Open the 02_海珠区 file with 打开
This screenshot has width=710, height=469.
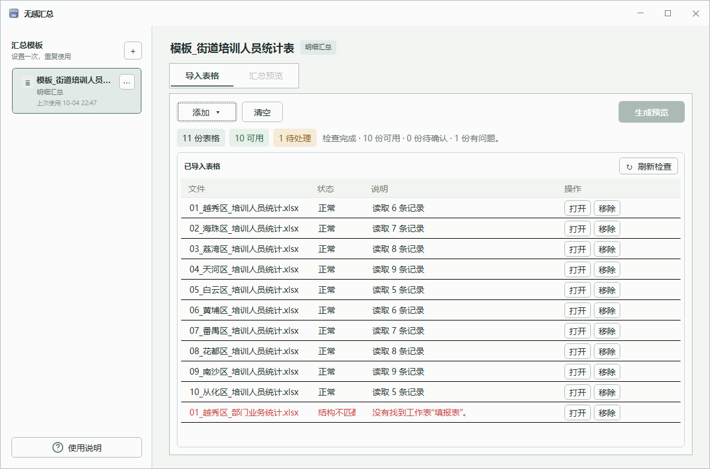tap(578, 228)
